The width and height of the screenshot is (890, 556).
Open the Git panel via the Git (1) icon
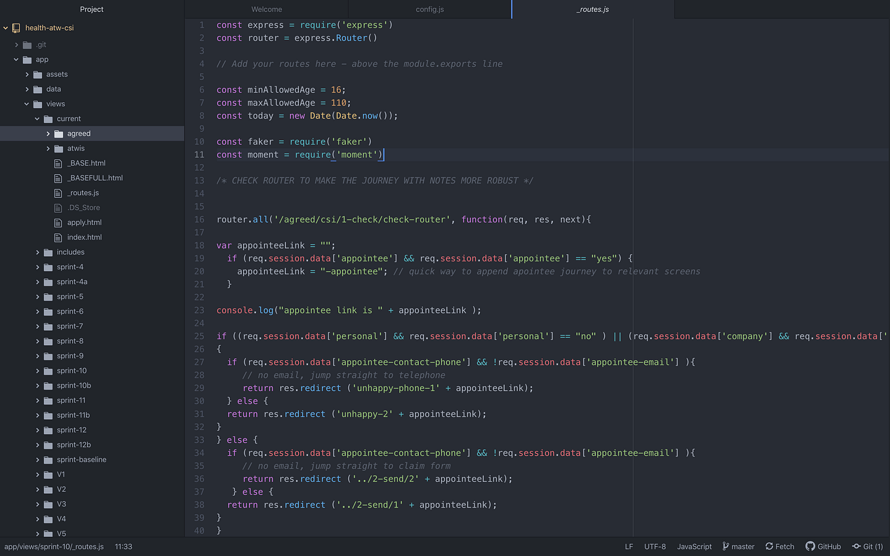click(x=857, y=546)
